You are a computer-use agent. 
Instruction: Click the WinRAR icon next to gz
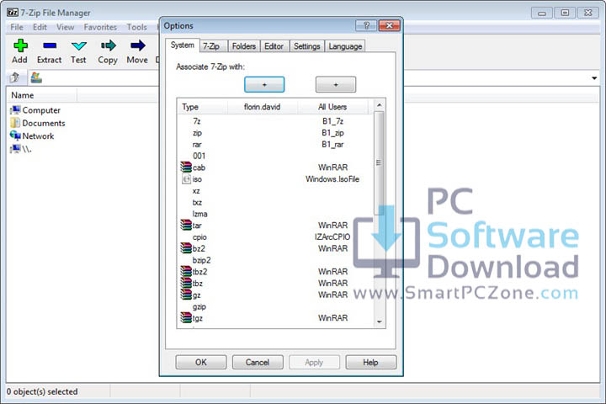pos(186,295)
